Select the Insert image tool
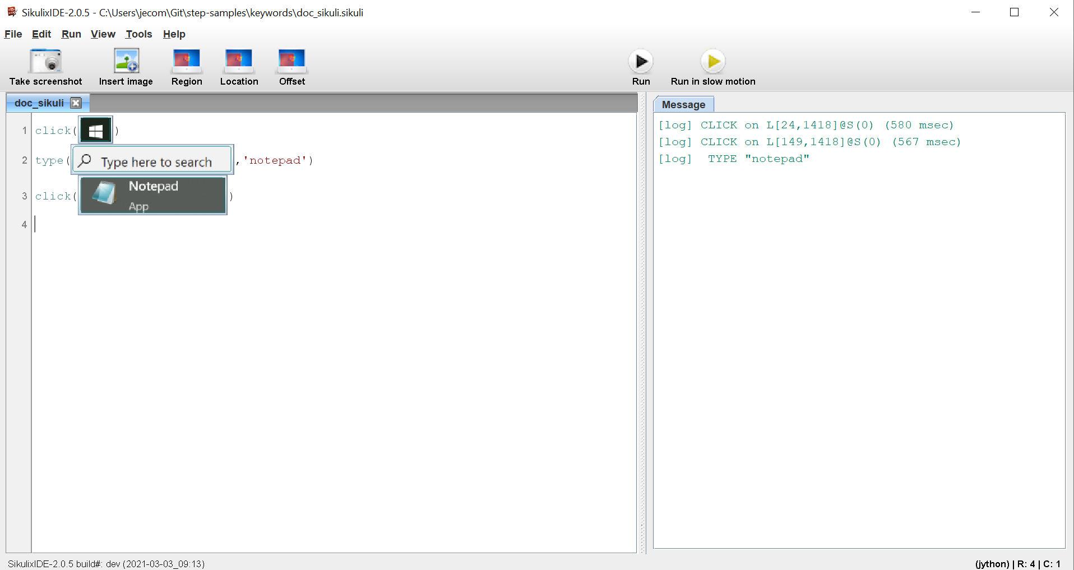This screenshot has width=1074, height=570. click(x=126, y=61)
